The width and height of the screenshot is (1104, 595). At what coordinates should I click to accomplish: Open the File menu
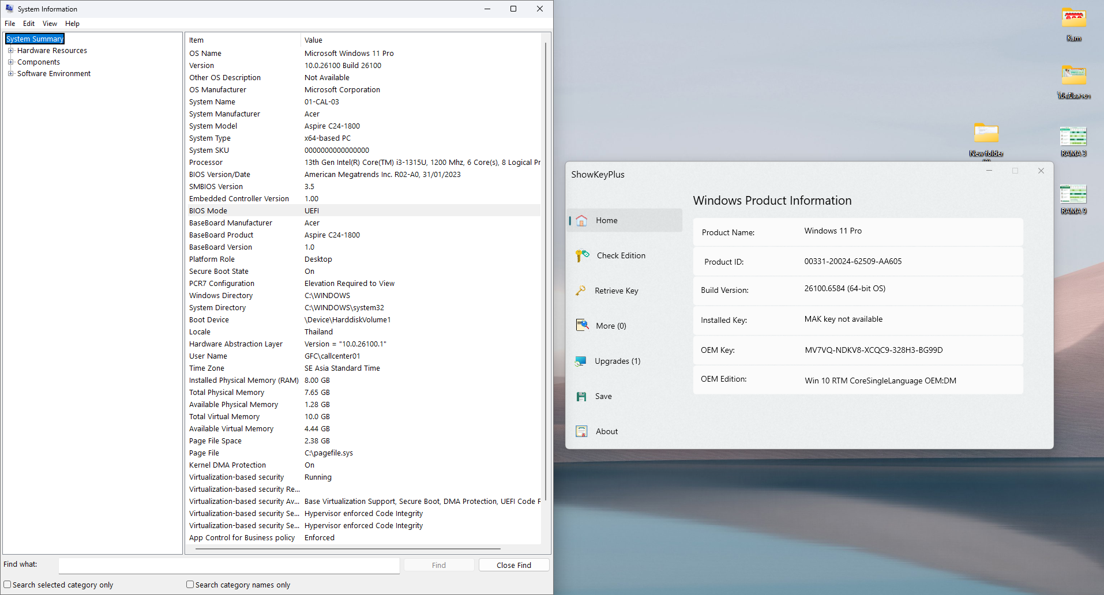click(10, 24)
